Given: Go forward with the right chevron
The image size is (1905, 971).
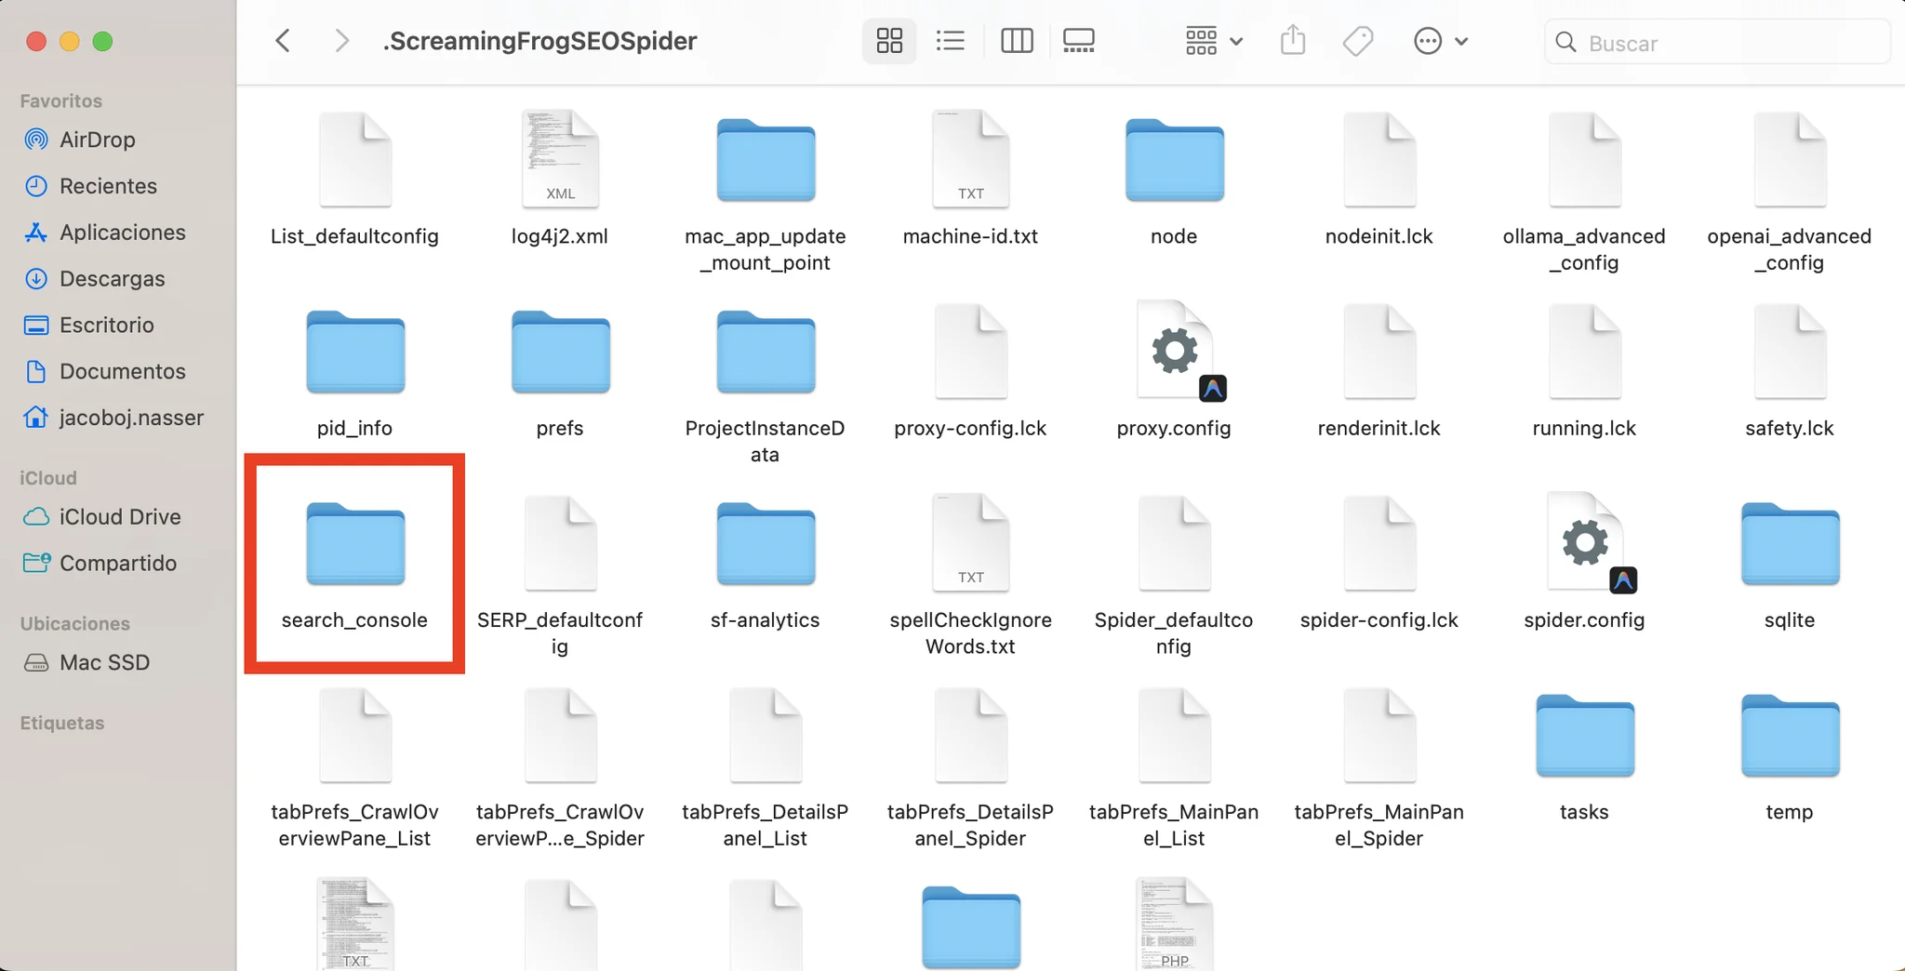Looking at the screenshot, I should pos(341,41).
